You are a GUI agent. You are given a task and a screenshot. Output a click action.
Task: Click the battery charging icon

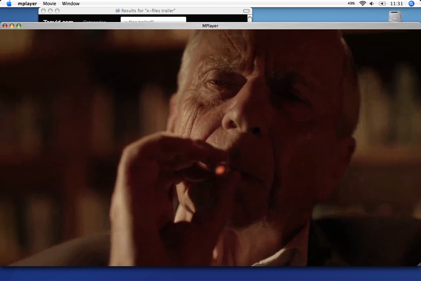click(x=382, y=4)
